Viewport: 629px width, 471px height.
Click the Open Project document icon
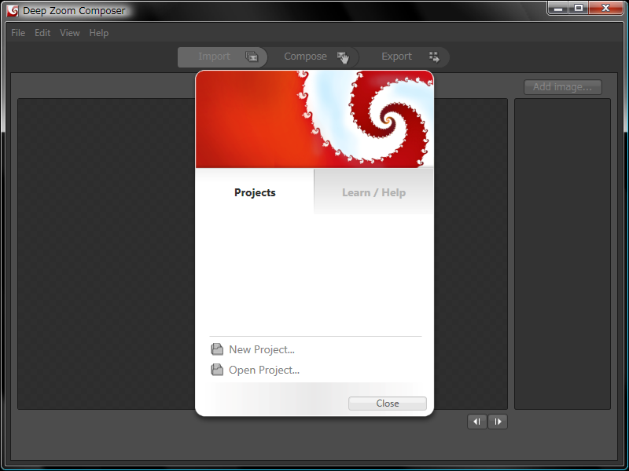tap(217, 370)
